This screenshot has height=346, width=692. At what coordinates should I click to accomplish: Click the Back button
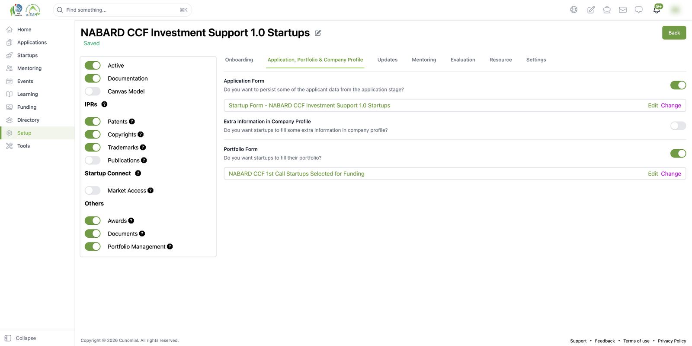point(674,33)
